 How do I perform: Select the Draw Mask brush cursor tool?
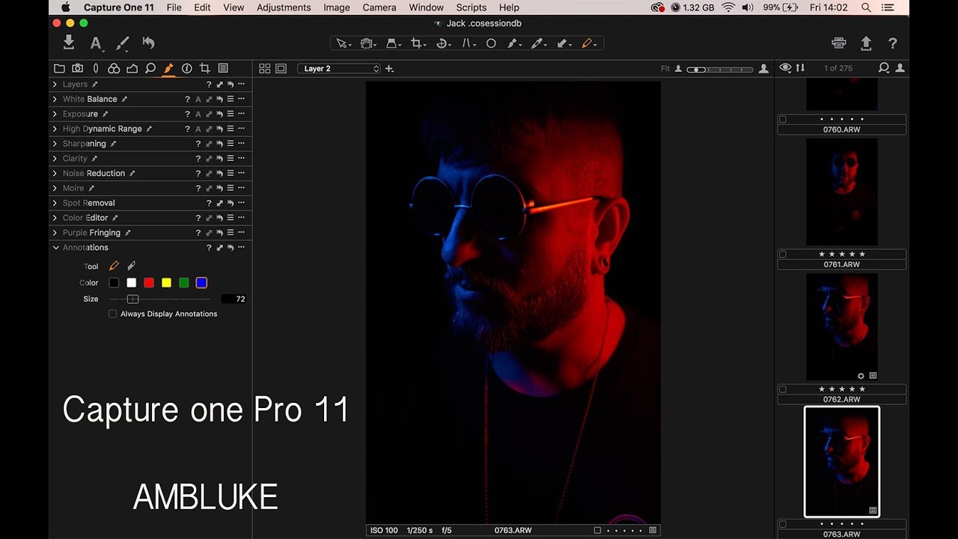click(x=513, y=43)
